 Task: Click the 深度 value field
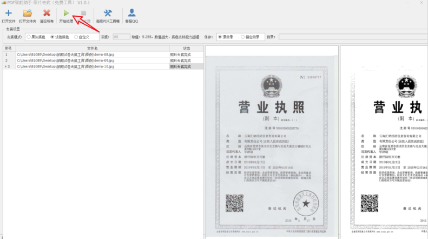(121, 37)
